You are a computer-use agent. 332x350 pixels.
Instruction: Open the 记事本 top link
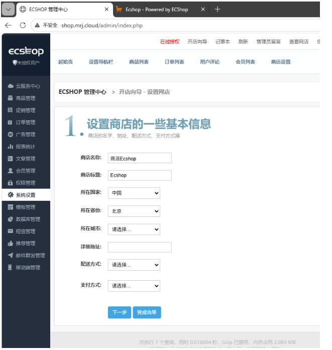tap(223, 42)
